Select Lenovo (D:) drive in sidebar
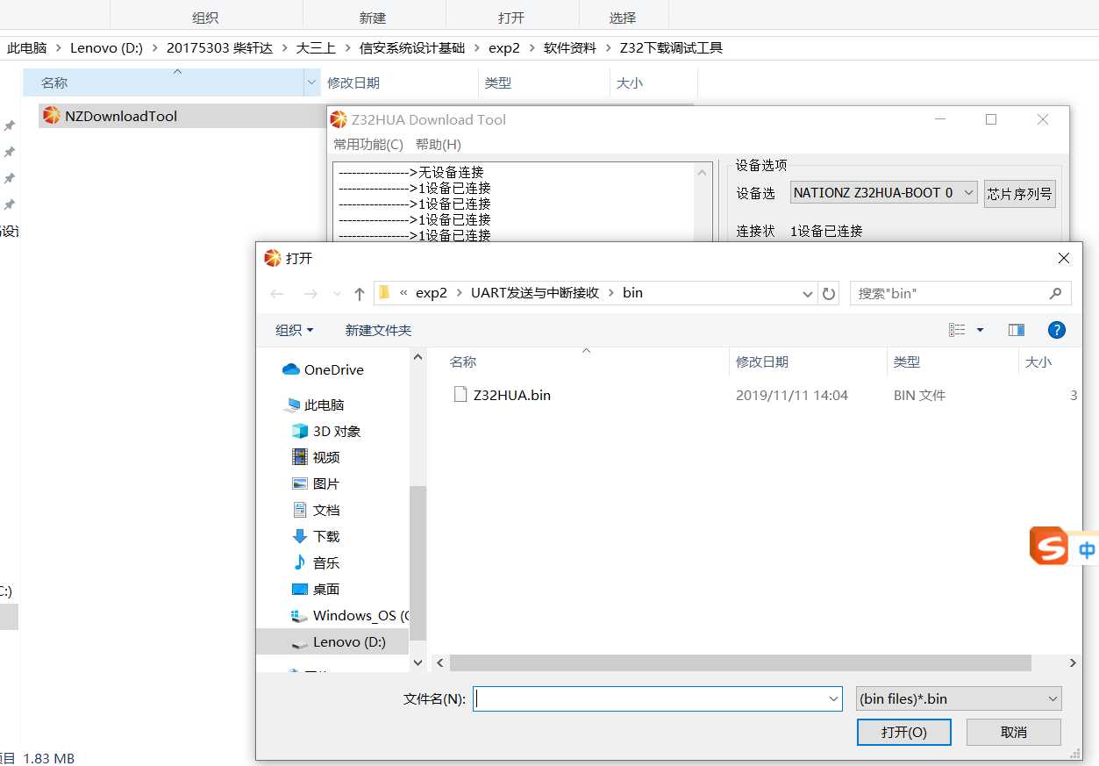The image size is (1099, 766). pyautogui.click(x=339, y=641)
